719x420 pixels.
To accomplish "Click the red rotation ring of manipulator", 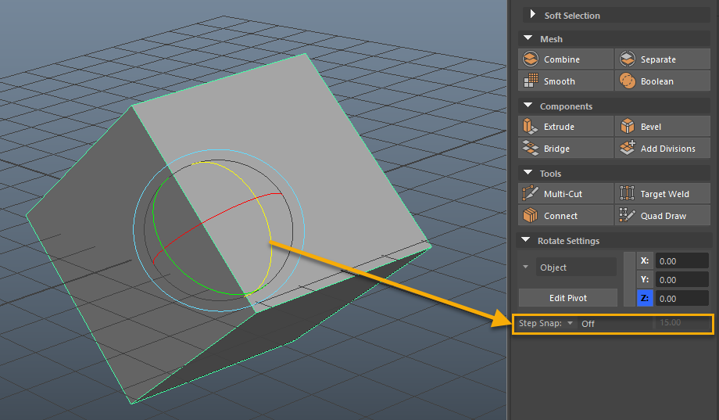I will (216, 215).
